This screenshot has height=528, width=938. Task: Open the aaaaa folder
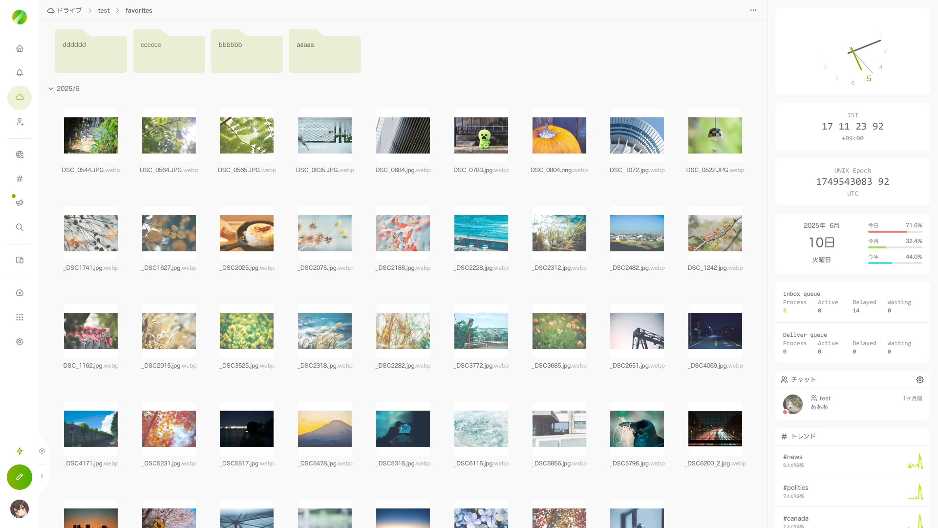click(x=325, y=51)
